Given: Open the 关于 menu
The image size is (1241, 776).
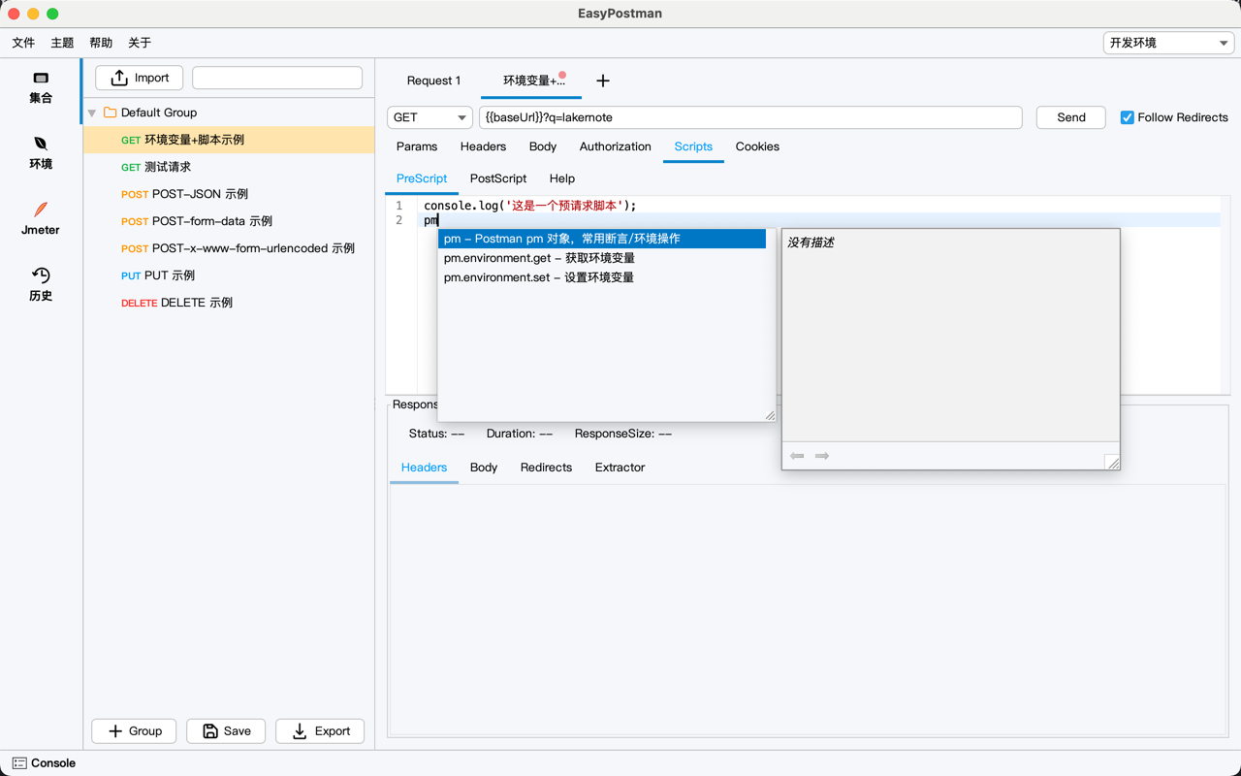Looking at the screenshot, I should (x=140, y=43).
